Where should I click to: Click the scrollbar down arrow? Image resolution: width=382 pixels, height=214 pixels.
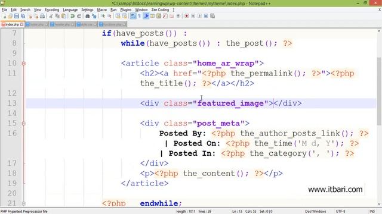tap(379, 204)
